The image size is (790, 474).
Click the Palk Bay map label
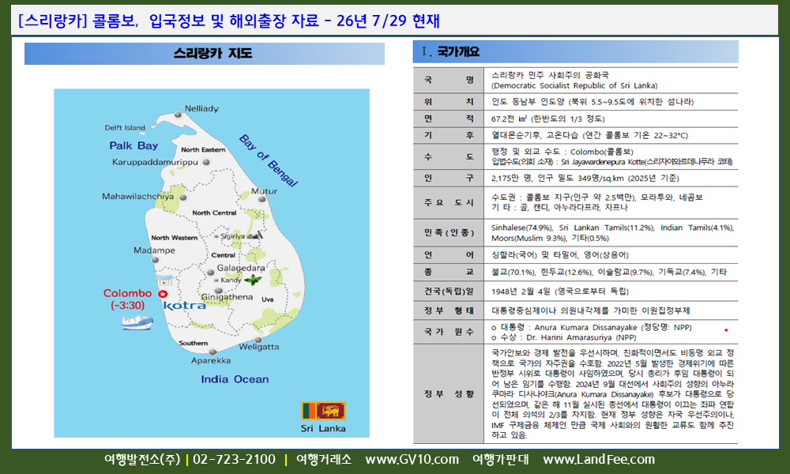pyautogui.click(x=134, y=145)
